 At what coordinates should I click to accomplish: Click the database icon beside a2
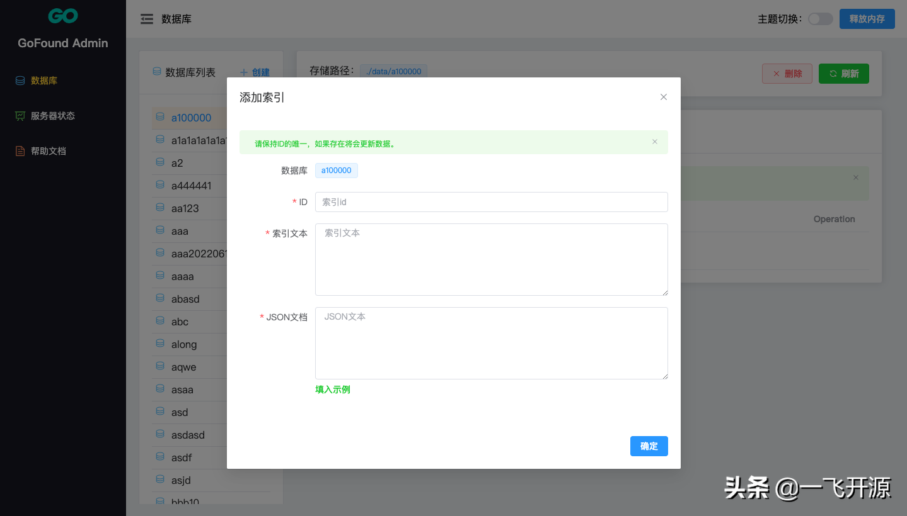160,162
